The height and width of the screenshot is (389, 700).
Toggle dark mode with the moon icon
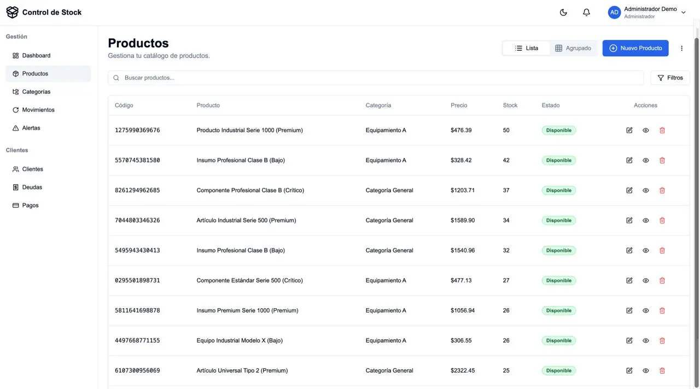click(x=563, y=12)
